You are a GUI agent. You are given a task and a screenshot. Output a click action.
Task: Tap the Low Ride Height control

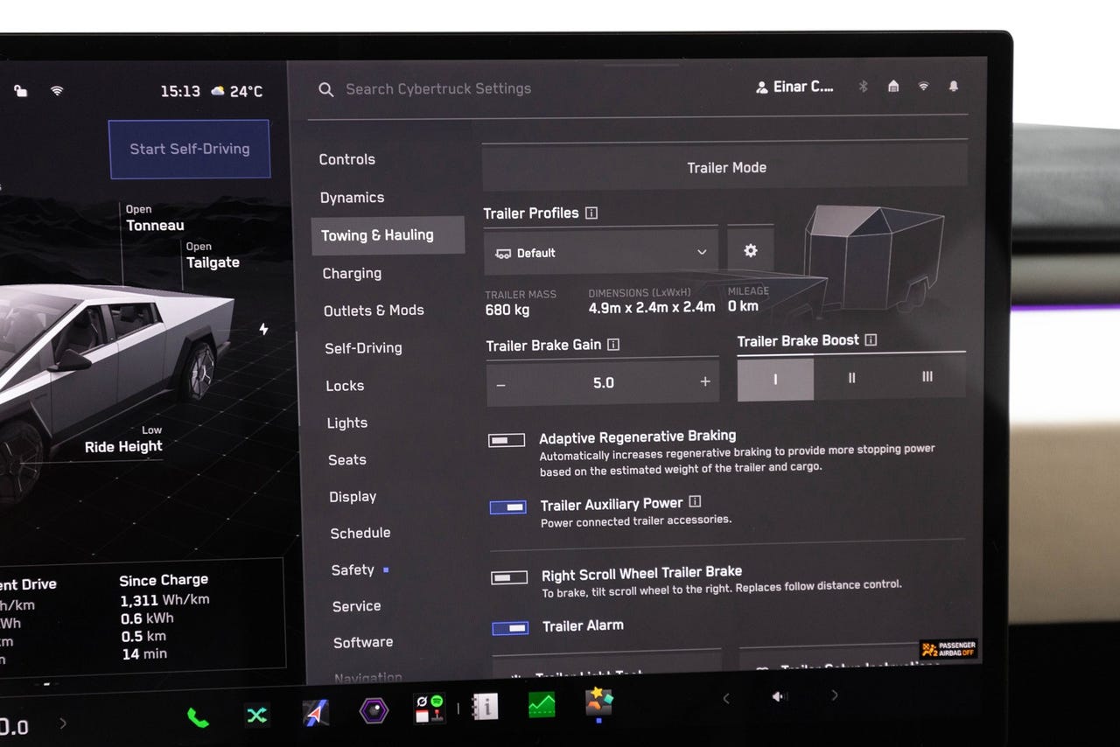pyautogui.click(x=123, y=440)
